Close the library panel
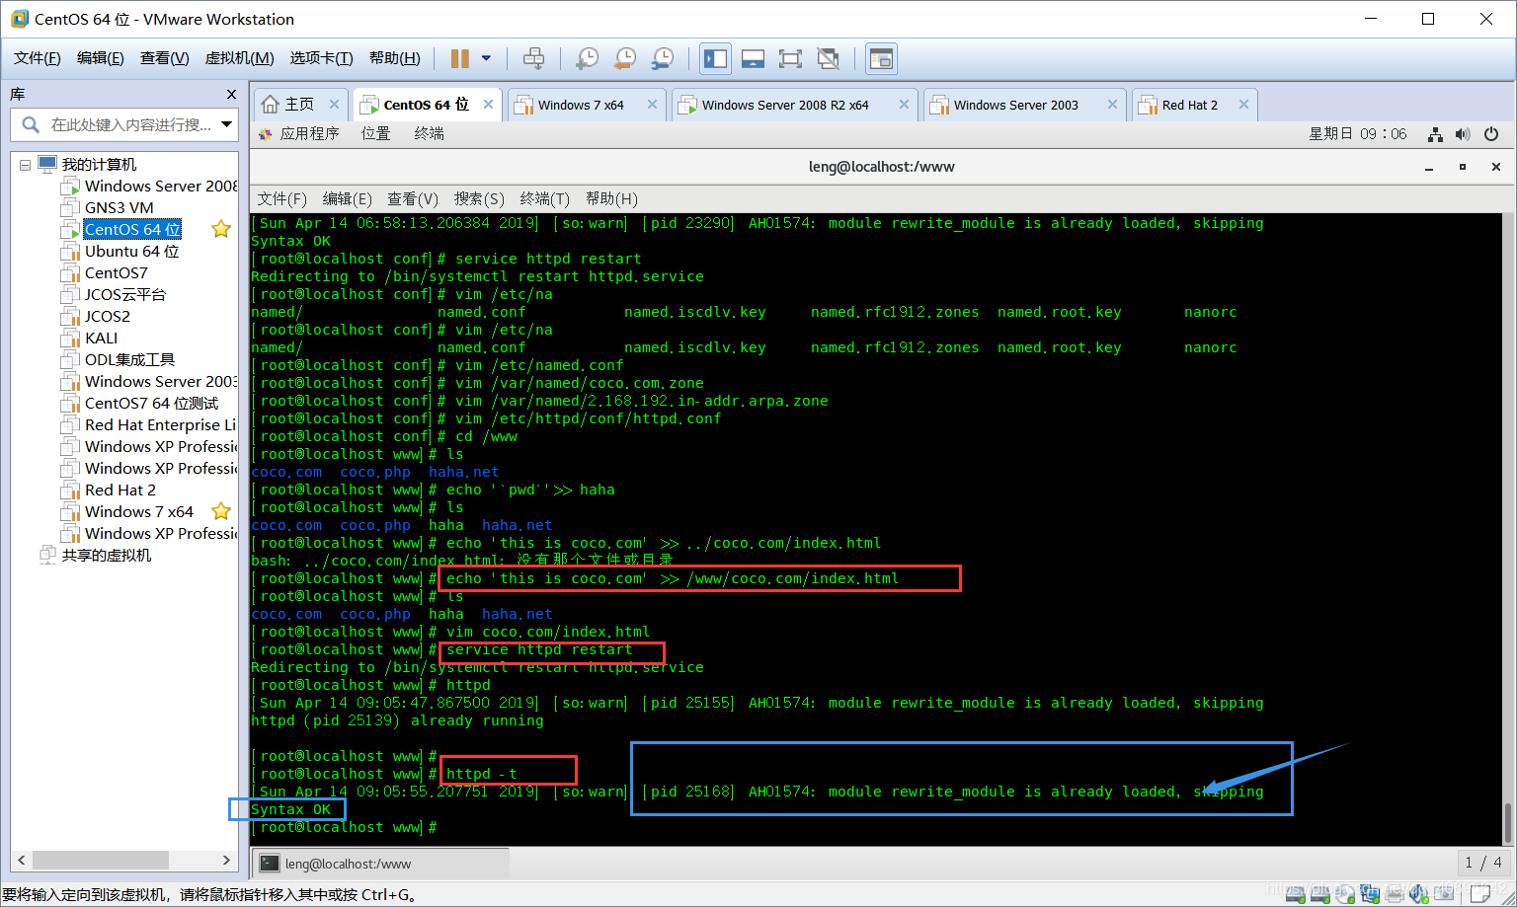 [x=231, y=94]
